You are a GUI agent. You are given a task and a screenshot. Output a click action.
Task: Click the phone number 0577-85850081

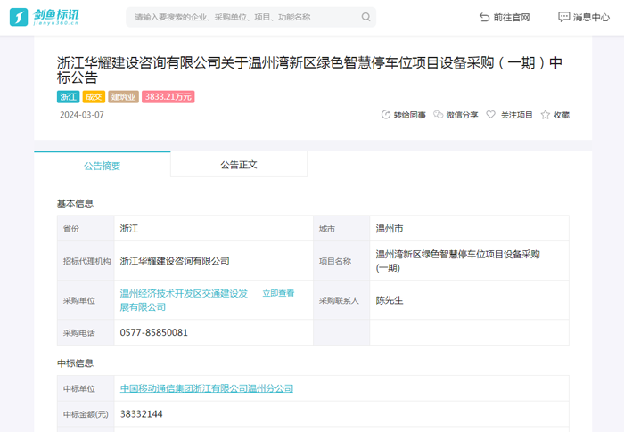[x=153, y=332]
